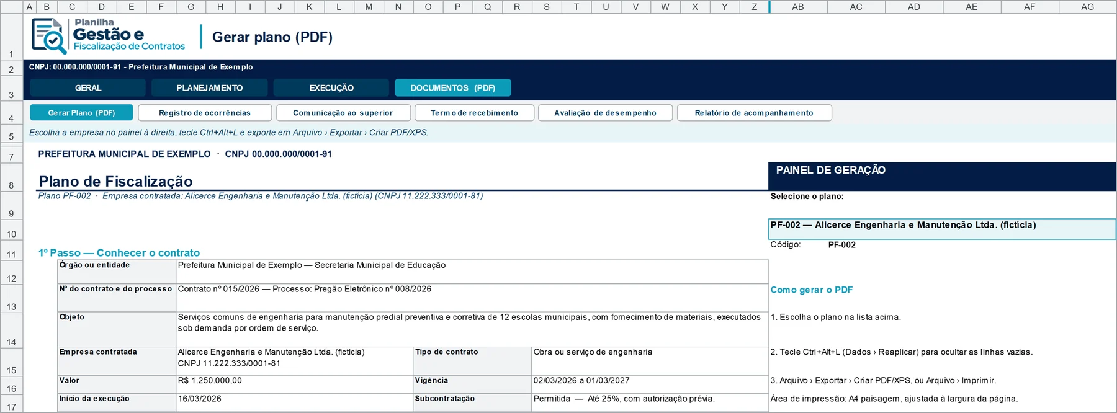Click the 'Empresa contratada' label cell

(117, 361)
